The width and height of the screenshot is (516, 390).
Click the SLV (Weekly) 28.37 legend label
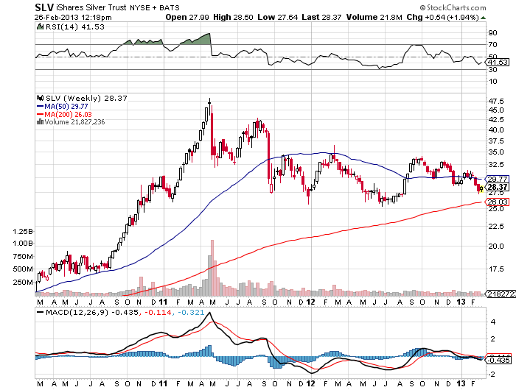pos(86,98)
